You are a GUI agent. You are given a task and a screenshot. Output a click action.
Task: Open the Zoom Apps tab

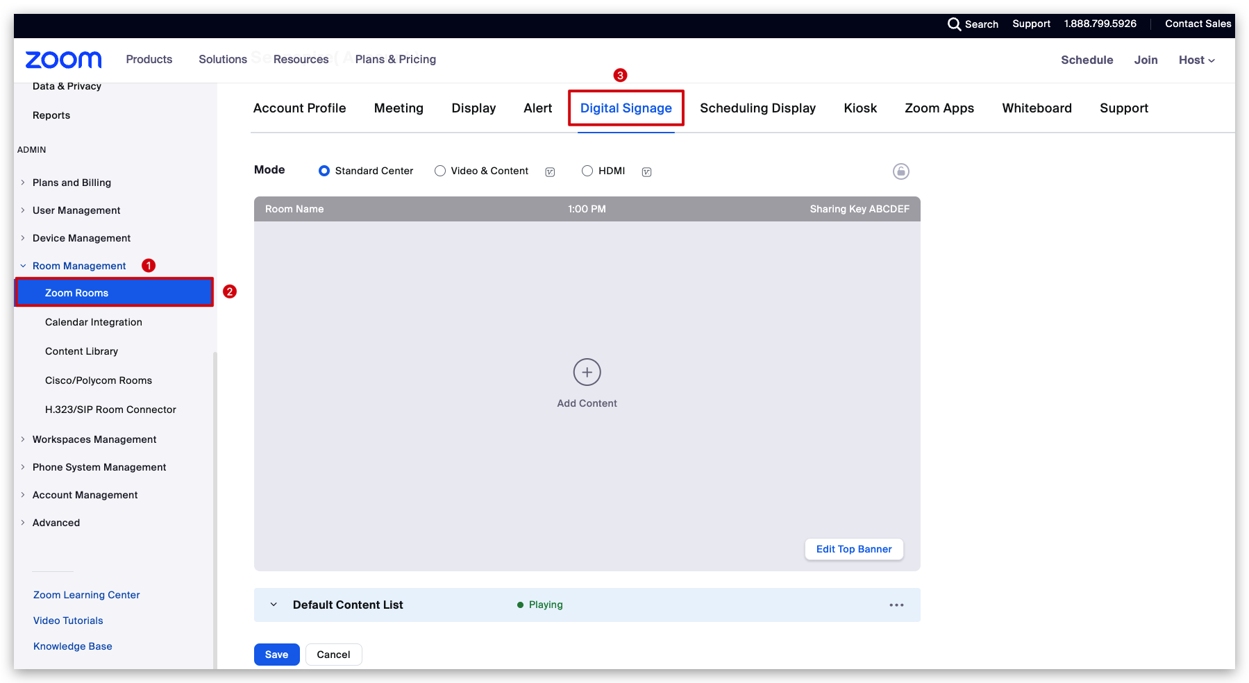click(939, 108)
